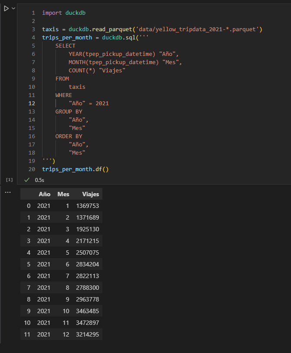Click the green checkmark execution status icon

[26, 179]
